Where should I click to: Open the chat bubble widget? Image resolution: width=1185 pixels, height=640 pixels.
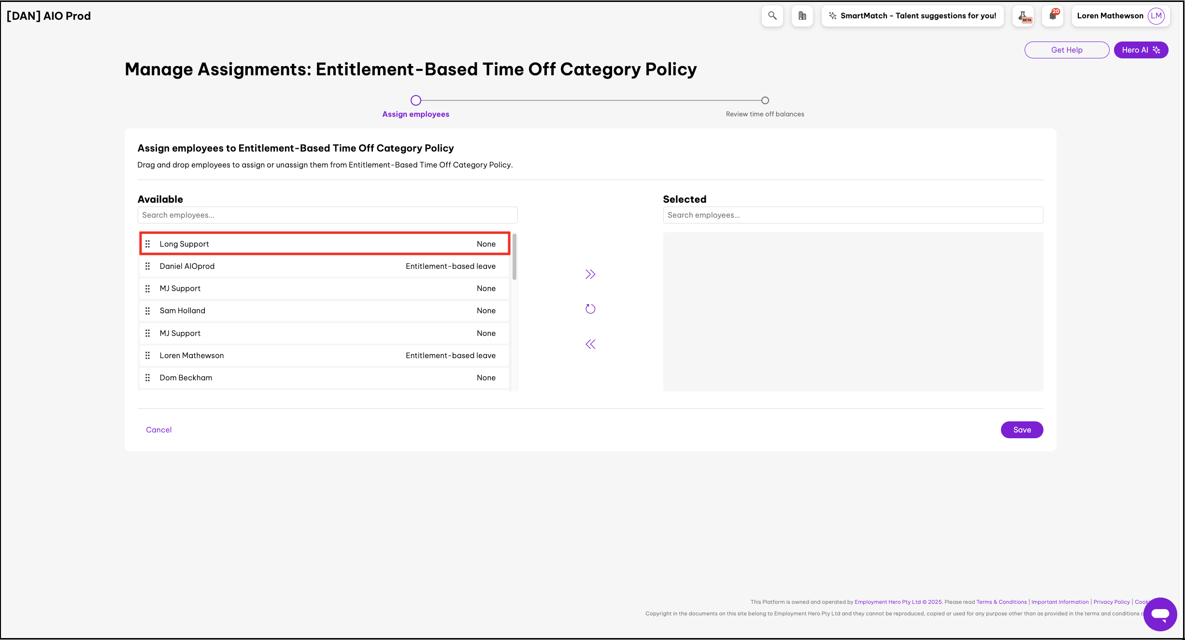(1159, 614)
